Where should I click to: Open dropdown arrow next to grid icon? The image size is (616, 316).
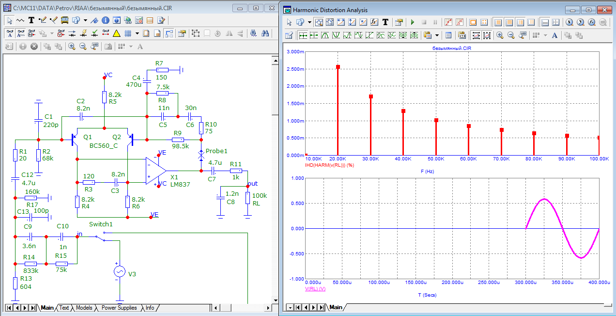137,33
